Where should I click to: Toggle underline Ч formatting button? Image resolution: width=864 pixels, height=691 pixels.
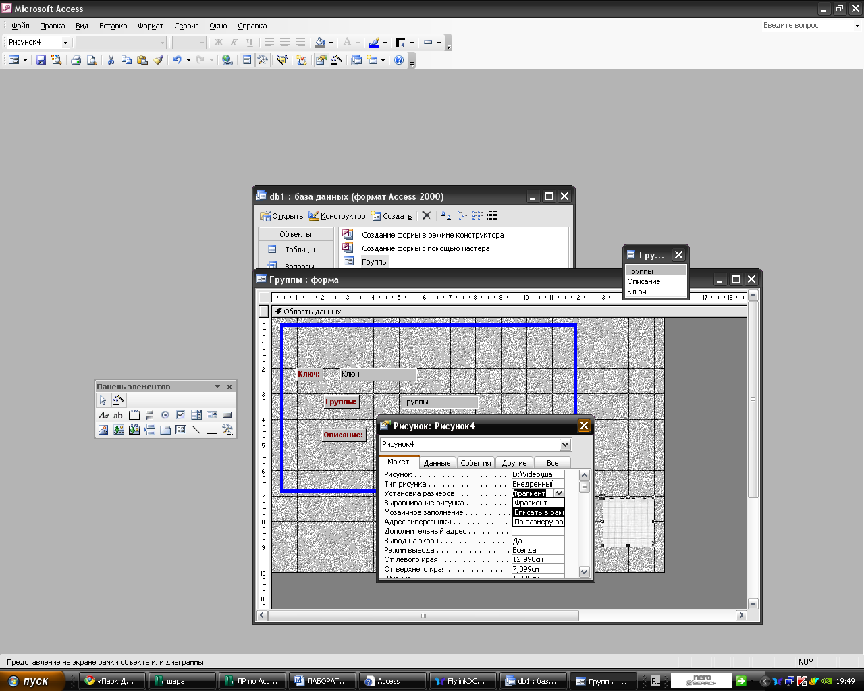pos(250,42)
